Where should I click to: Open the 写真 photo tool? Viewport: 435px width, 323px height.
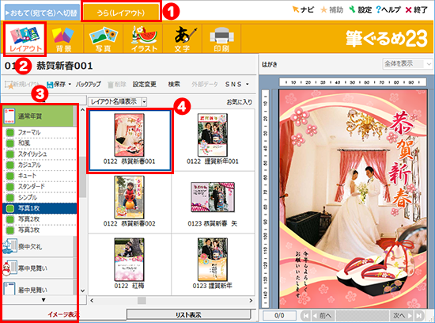point(103,39)
